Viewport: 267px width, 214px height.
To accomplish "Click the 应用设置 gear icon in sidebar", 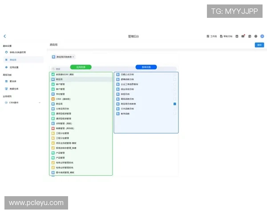I will (x=6, y=67).
